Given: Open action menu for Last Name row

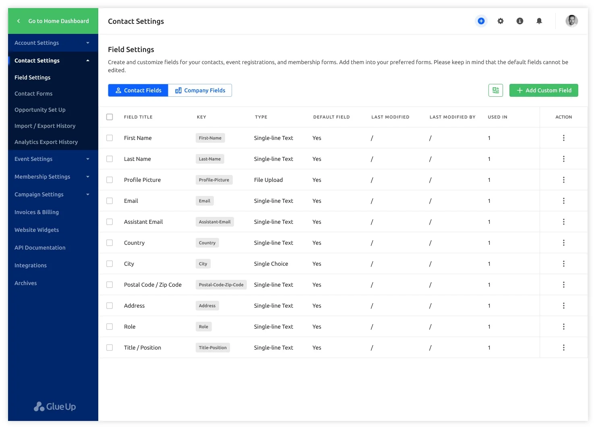Looking at the screenshot, I should click(564, 159).
